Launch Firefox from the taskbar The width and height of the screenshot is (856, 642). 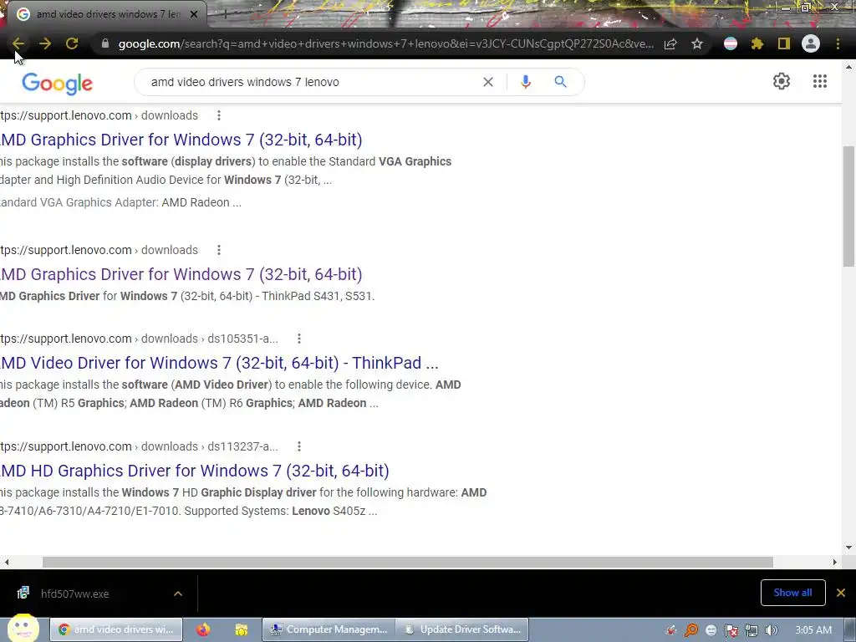point(203,629)
